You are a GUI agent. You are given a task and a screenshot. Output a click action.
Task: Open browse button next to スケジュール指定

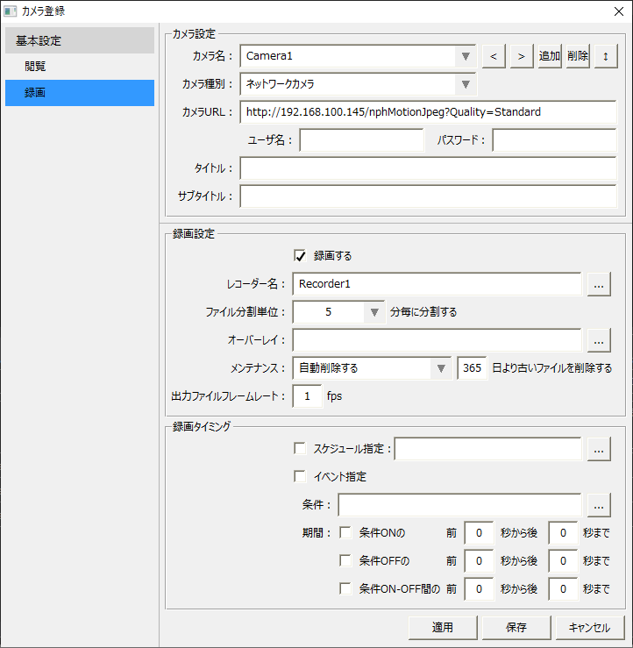pos(599,449)
